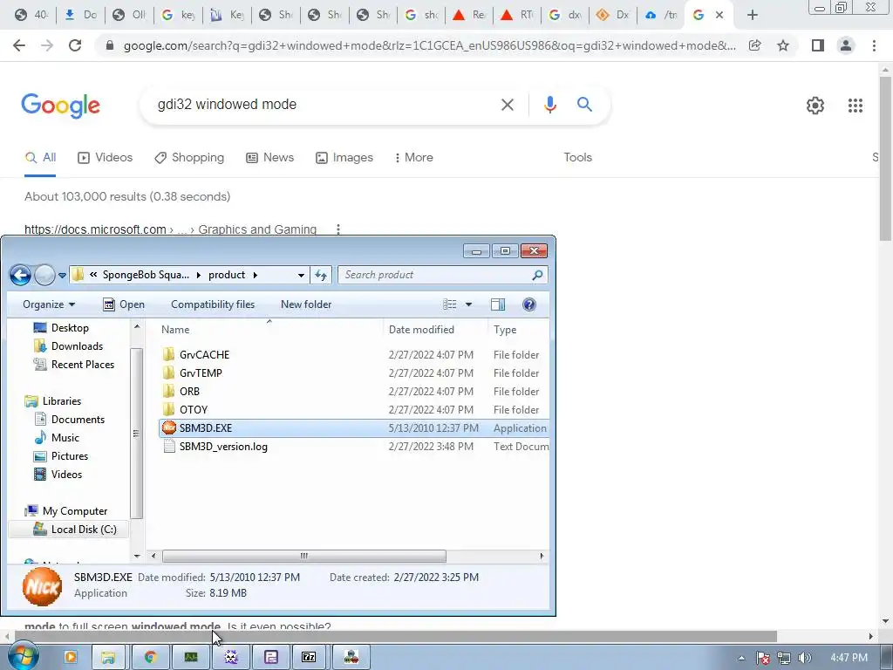The image size is (893, 670).
Task: Click Chrome back arrow button
Action: 19,45
